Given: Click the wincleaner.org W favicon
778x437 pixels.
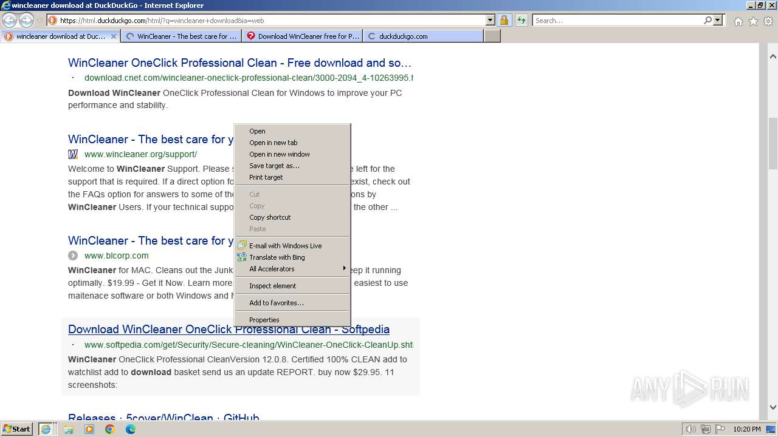Looking at the screenshot, I should (x=73, y=154).
